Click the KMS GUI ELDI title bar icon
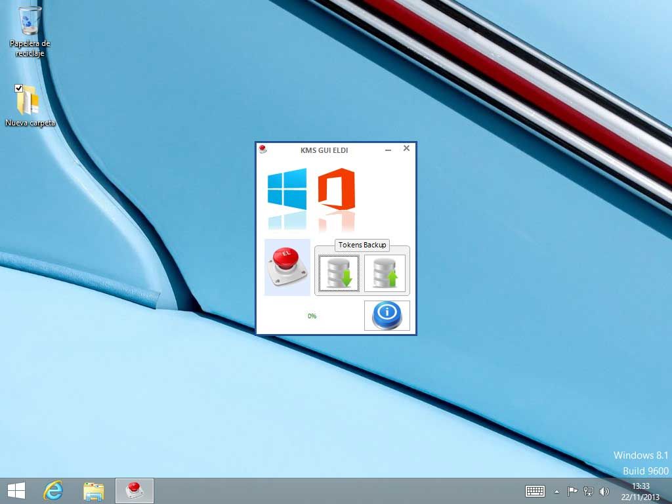 point(262,150)
